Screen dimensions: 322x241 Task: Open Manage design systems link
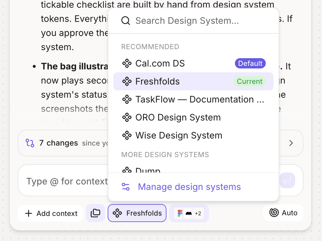189,187
